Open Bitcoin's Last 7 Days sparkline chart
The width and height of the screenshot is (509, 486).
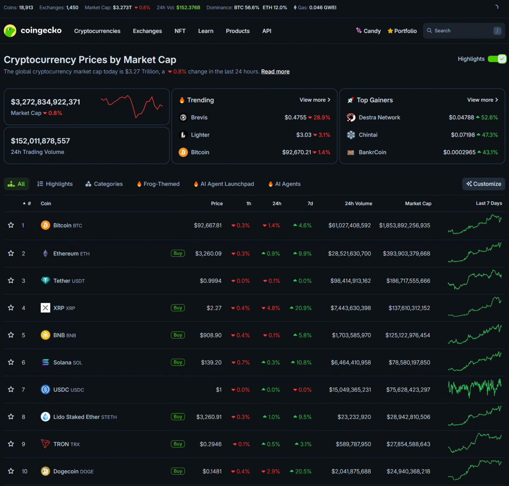(475, 225)
